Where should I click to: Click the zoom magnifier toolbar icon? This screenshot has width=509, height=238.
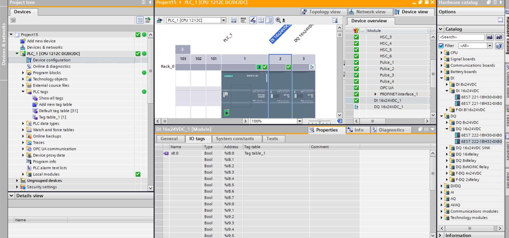(278, 20)
